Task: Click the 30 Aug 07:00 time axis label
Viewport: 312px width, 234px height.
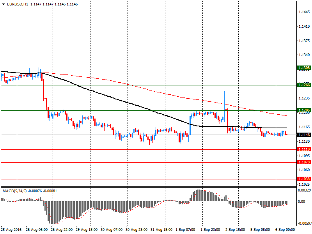Action: (x=112, y=230)
